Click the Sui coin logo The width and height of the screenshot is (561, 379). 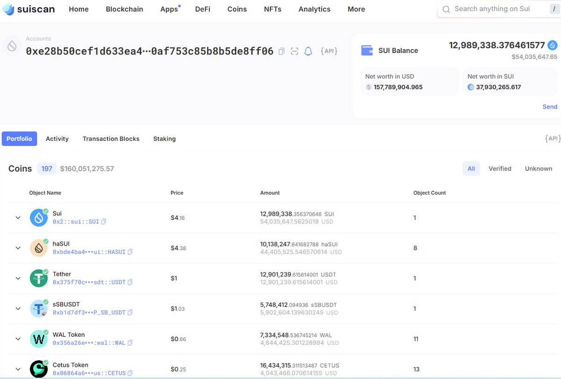(x=39, y=218)
